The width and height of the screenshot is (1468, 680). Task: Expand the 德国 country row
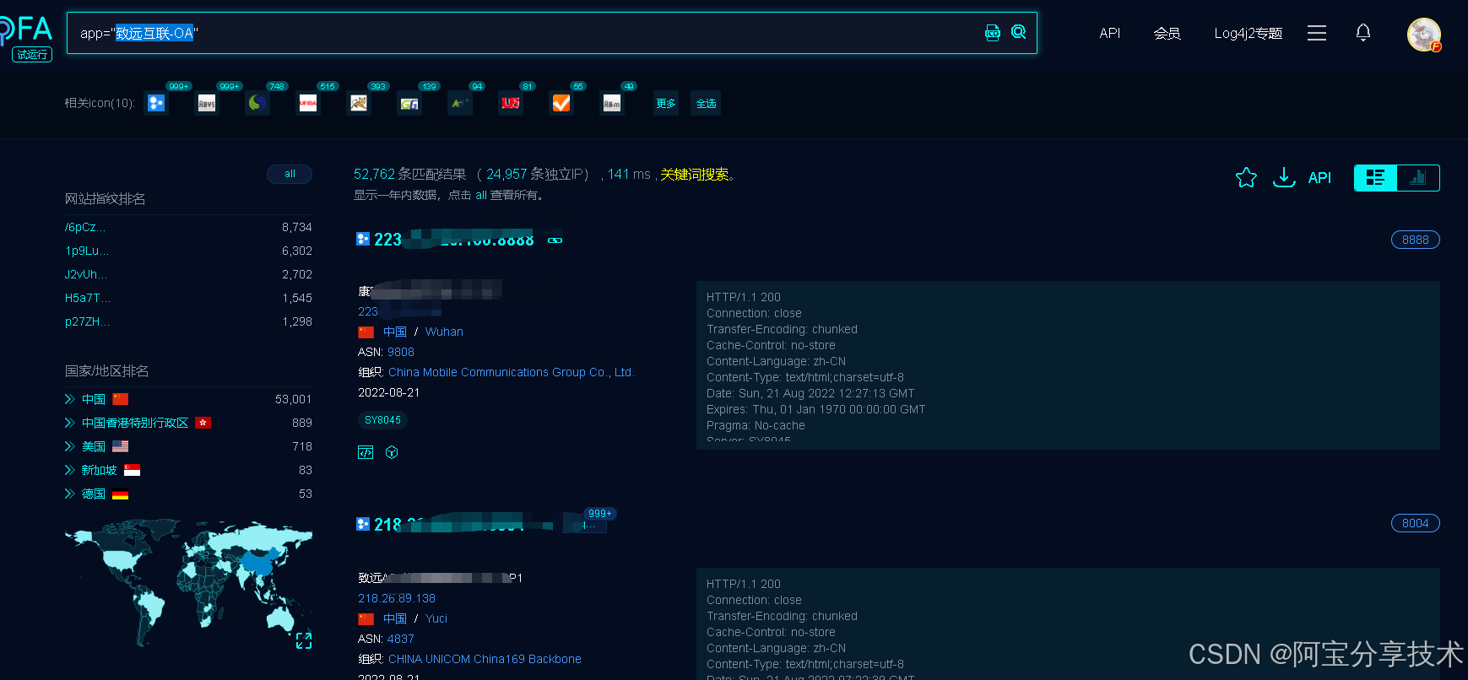pyautogui.click(x=70, y=494)
